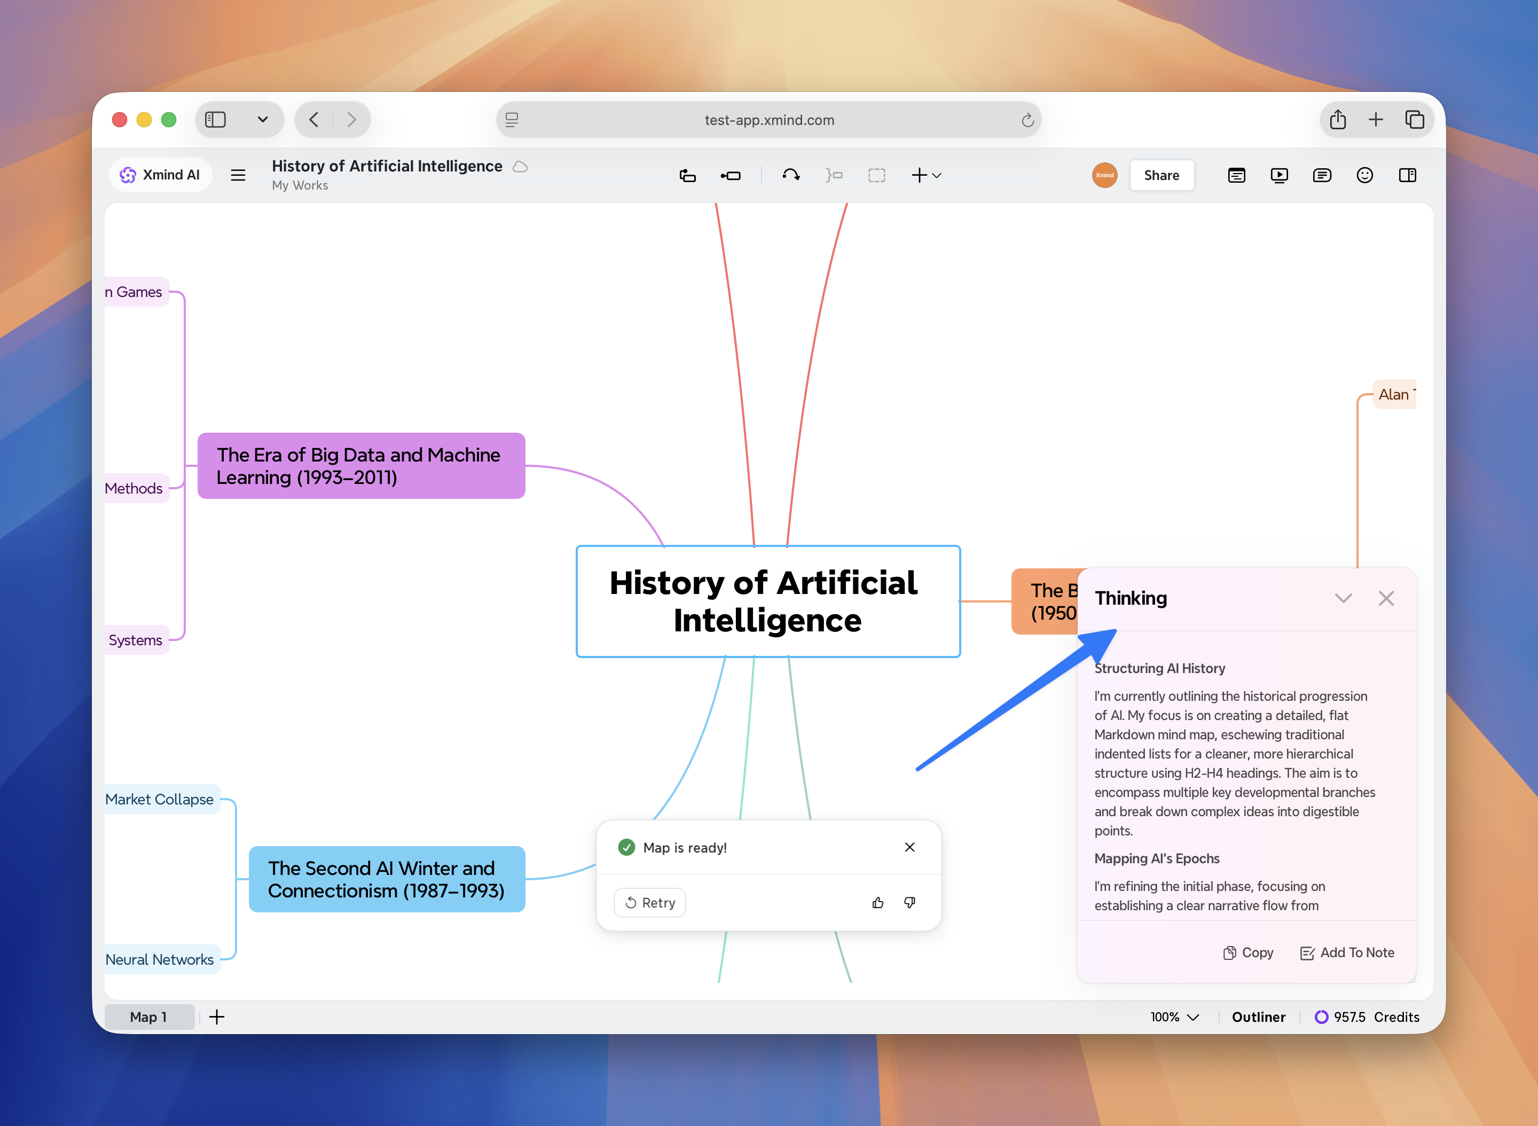The height and width of the screenshot is (1126, 1538).
Task: Dismiss the Map is ready notification
Action: [x=910, y=847]
